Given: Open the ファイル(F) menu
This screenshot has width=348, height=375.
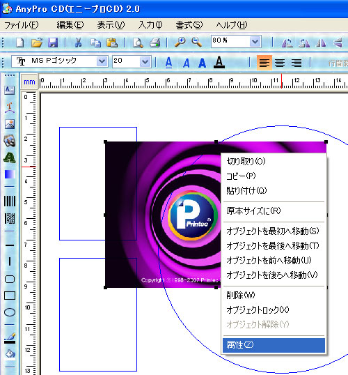Looking at the screenshot, I should tap(22, 25).
